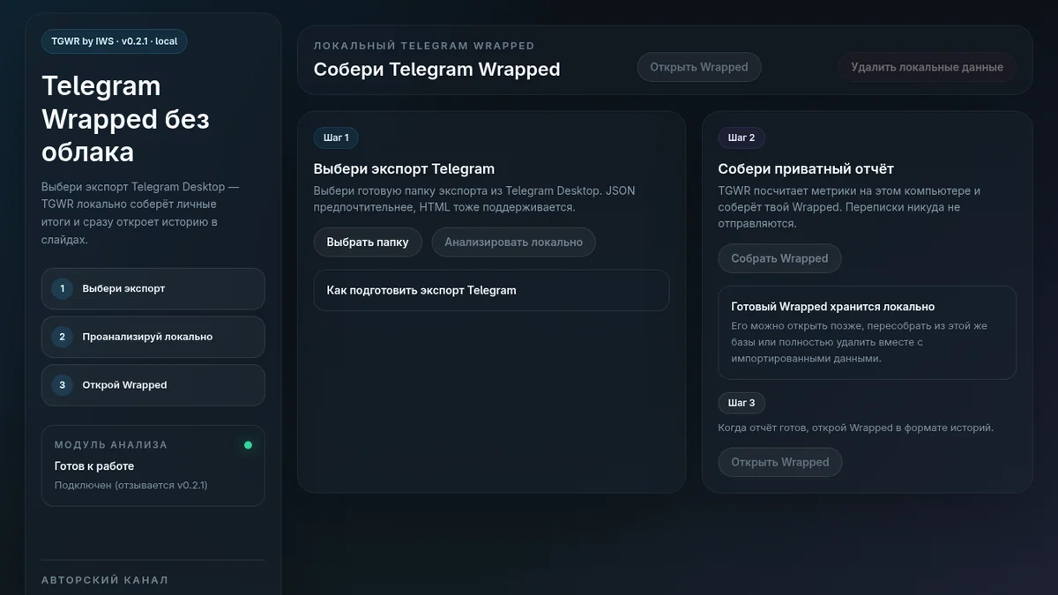This screenshot has width=1058, height=595.
Task: Click the 'TGWR by IWS · v0.2.1 · local' badge
Action: pos(114,41)
